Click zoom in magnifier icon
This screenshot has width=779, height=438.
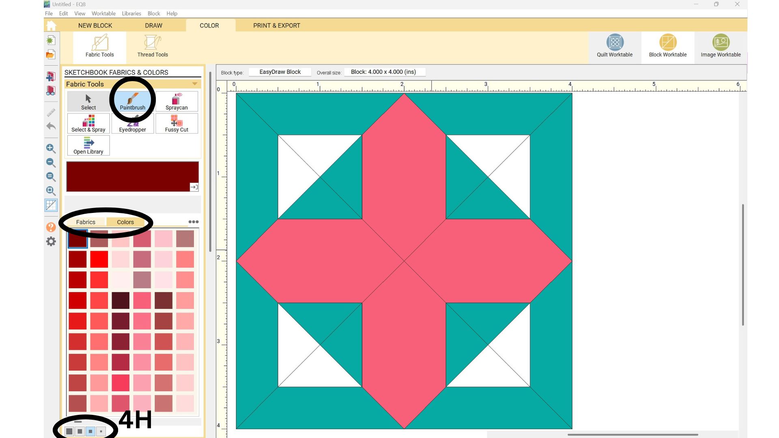point(51,148)
